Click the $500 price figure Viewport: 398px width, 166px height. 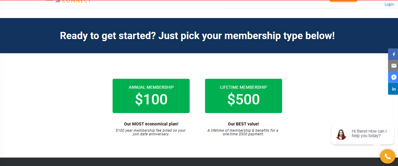coord(243,100)
